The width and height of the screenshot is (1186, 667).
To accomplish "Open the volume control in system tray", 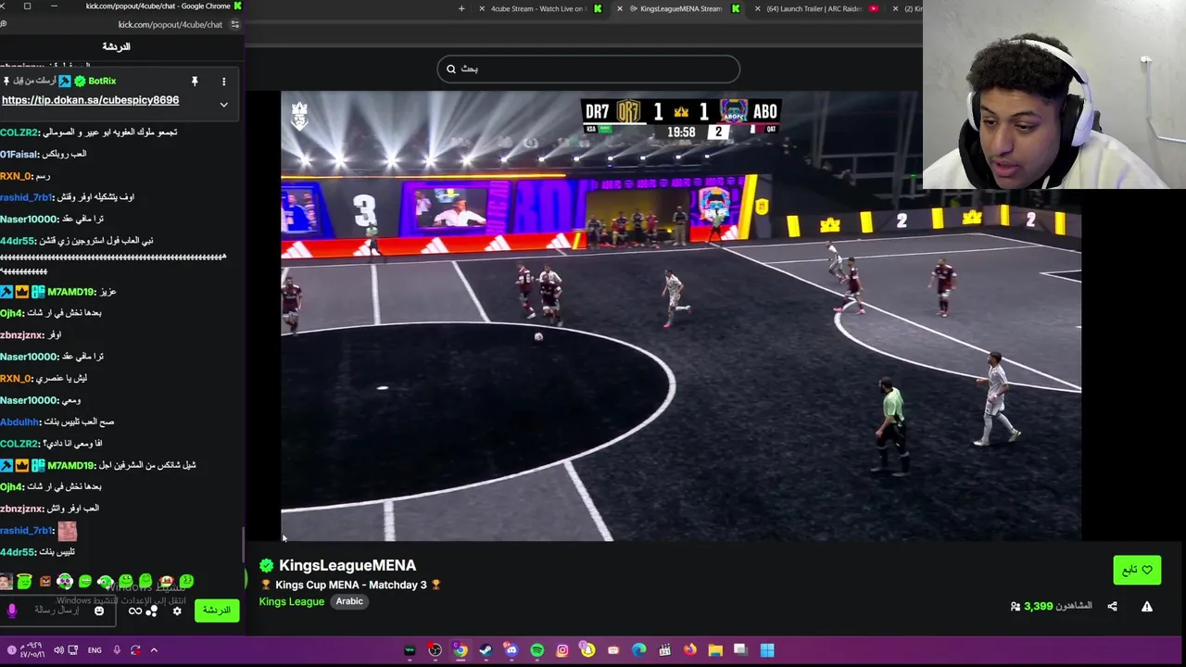I will tap(58, 650).
